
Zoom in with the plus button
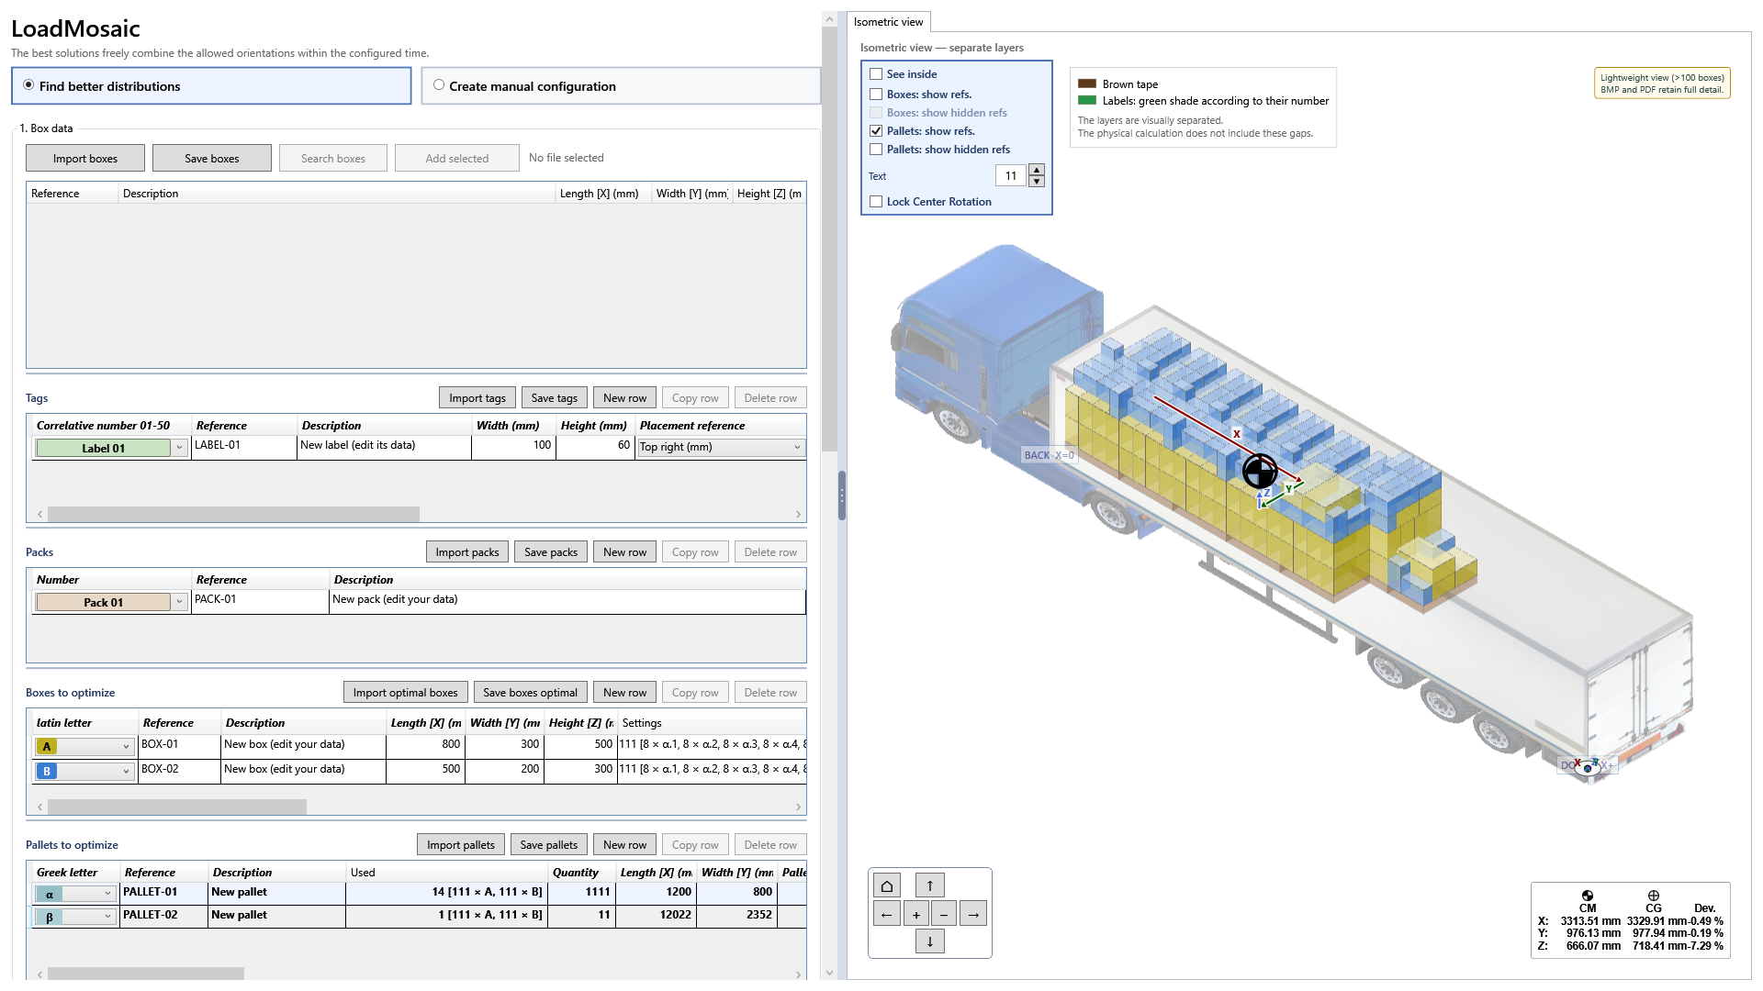(x=915, y=914)
